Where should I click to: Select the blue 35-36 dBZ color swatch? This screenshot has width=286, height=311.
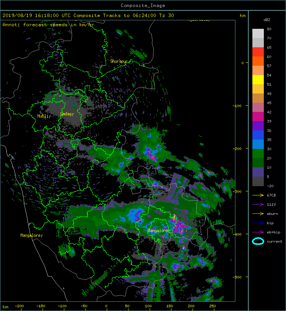tap(258, 135)
